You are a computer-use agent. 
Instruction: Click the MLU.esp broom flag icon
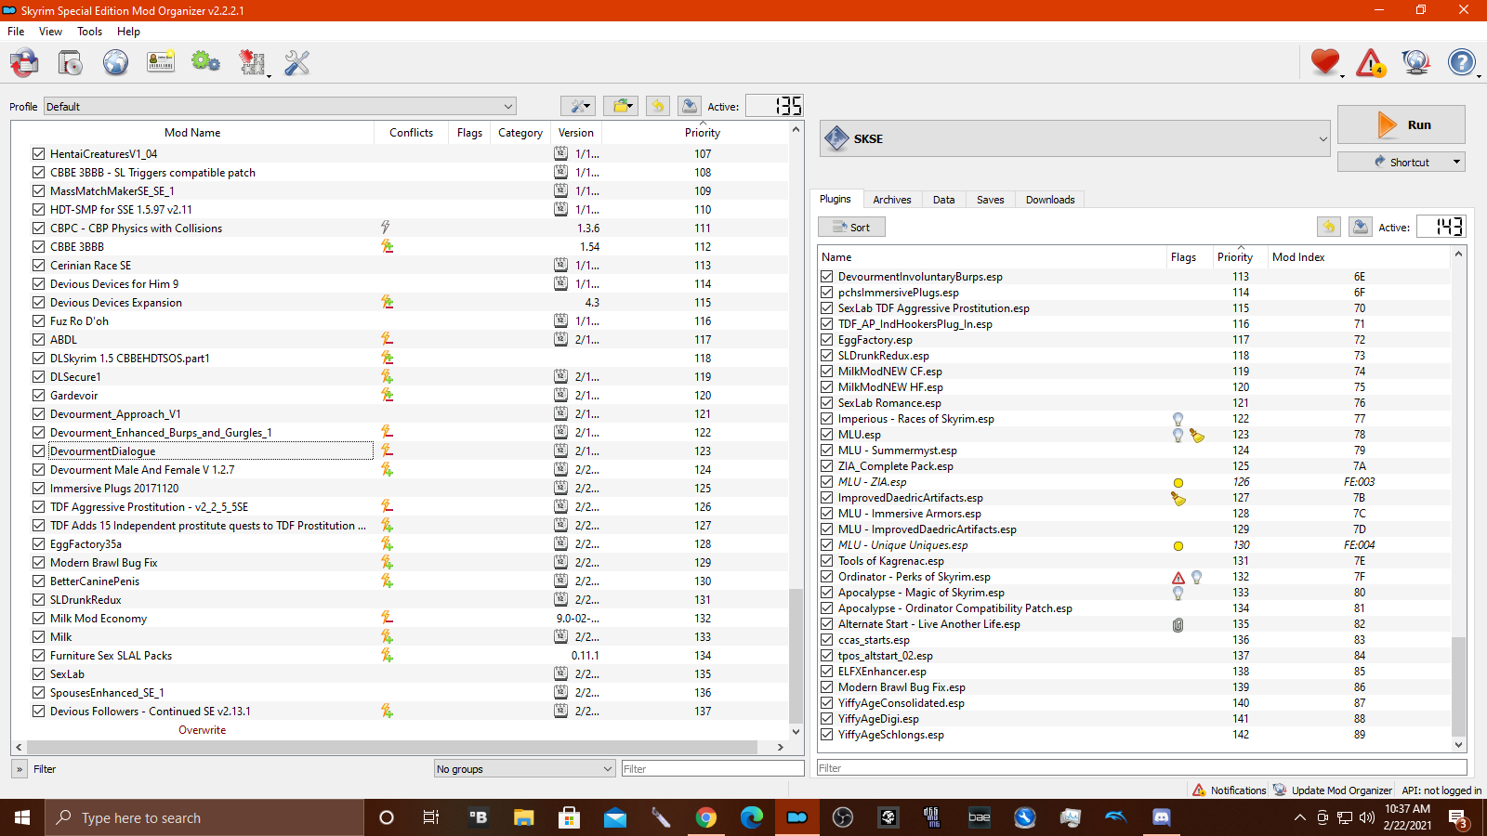(x=1197, y=435)
